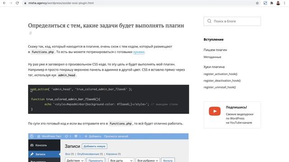289x162 pixels.
Task: Jump to register_uninstall_hook() section
Action: 220,87
